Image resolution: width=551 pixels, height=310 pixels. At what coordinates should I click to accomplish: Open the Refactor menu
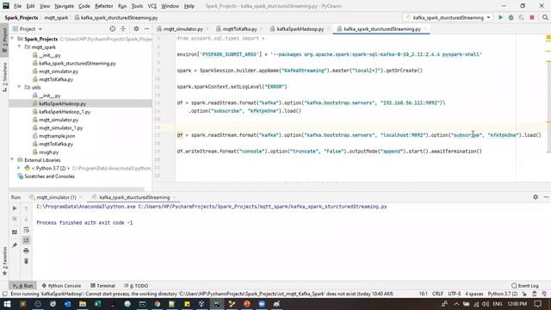104,6
